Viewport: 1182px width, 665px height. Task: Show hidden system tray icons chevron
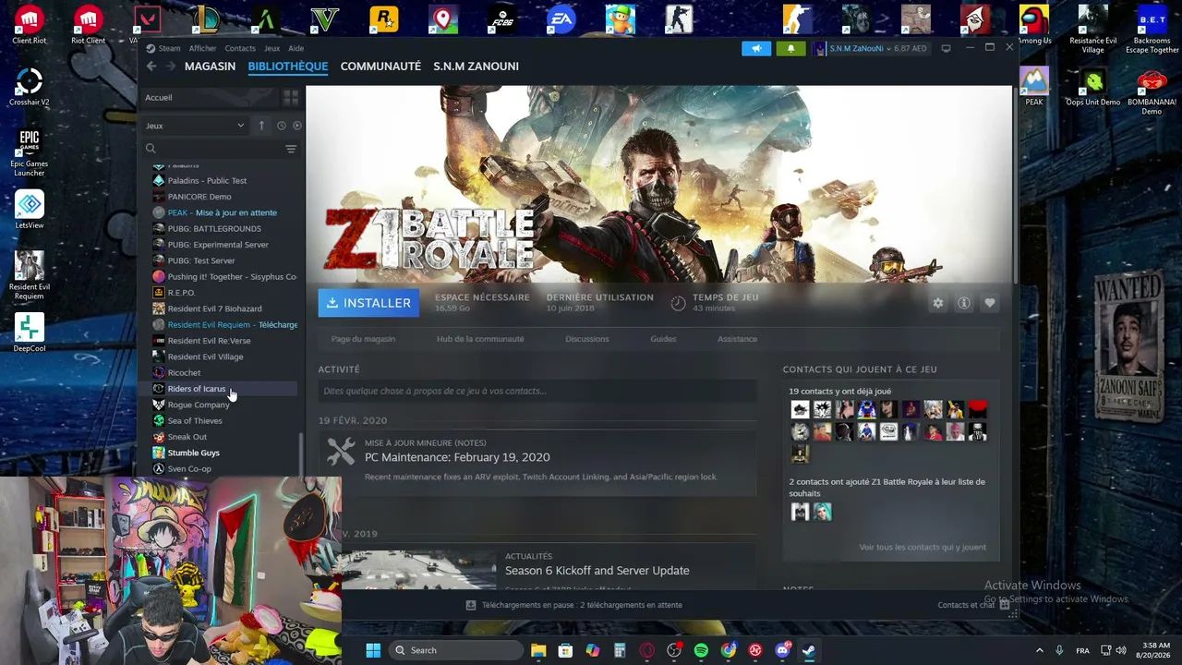click(x=1039, y=650)
